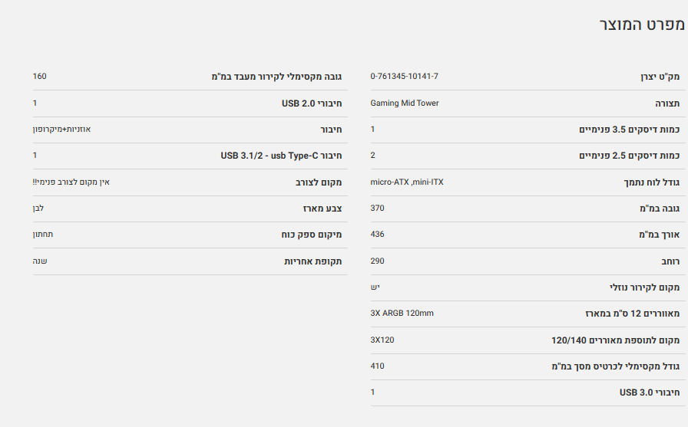The image size is (688, 427).
Task: Click the 'חיבורי USB 3.0' label
Action: [650, 393]
